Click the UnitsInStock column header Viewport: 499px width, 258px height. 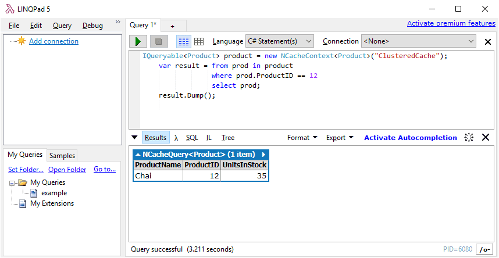244,165
